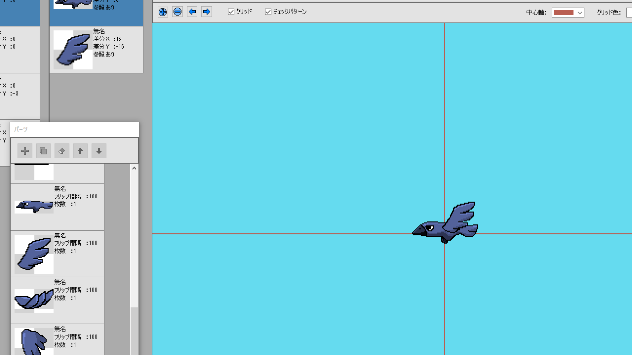Open the 中心軸 color dropdown
This screenshot has width=632, height=355.
click(580, 13)
